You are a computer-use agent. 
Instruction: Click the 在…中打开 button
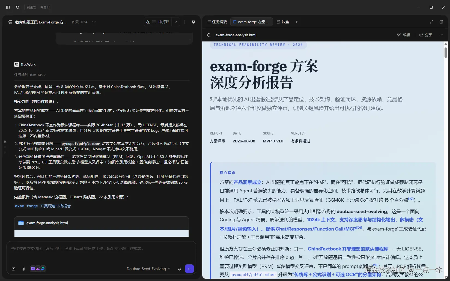coord(158,22)
